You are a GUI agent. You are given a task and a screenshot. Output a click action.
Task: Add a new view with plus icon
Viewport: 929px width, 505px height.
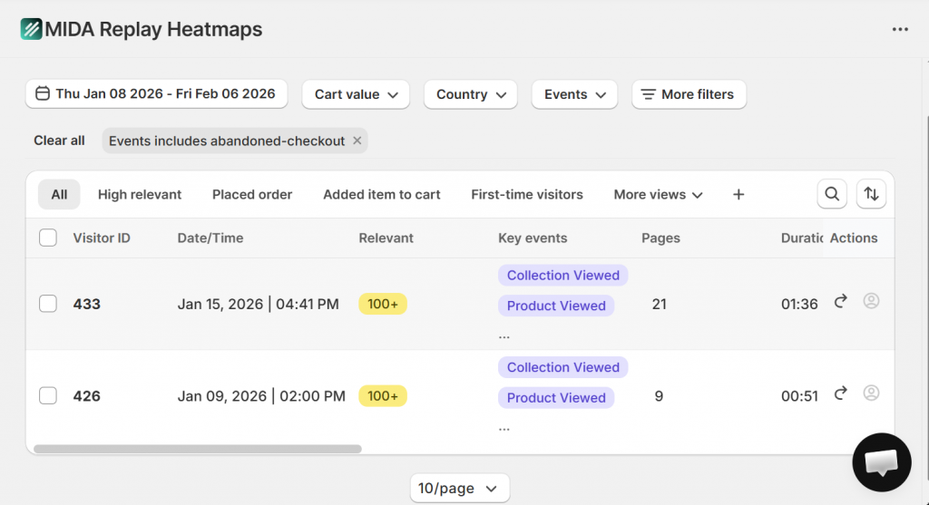[x=738, y=194]
